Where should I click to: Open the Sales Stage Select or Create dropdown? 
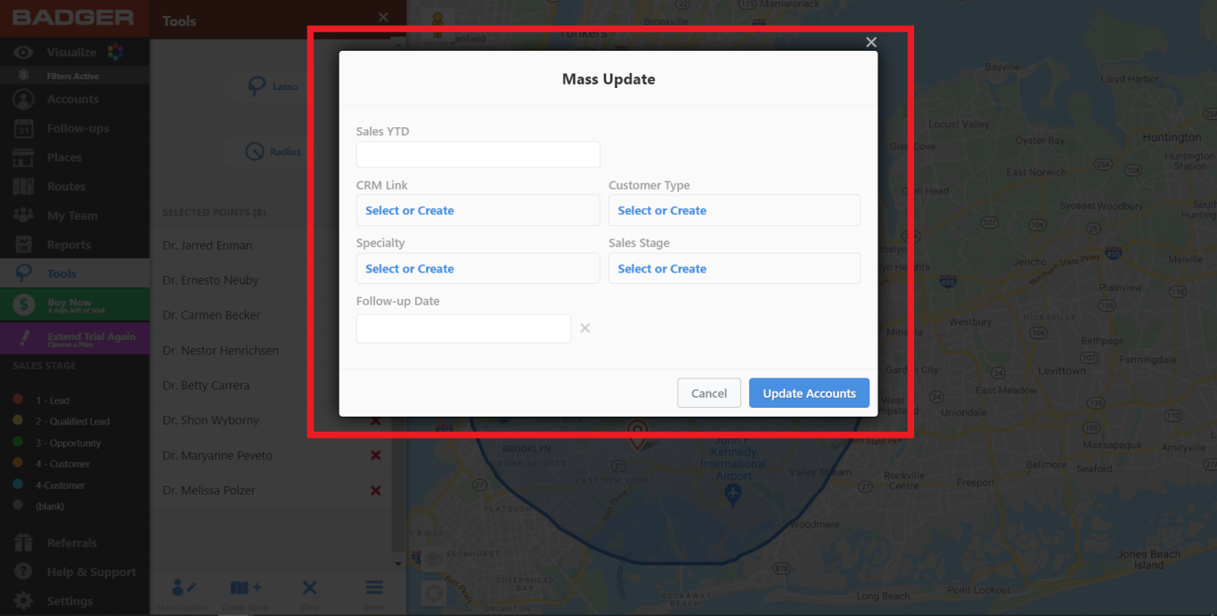coord(734,268)
